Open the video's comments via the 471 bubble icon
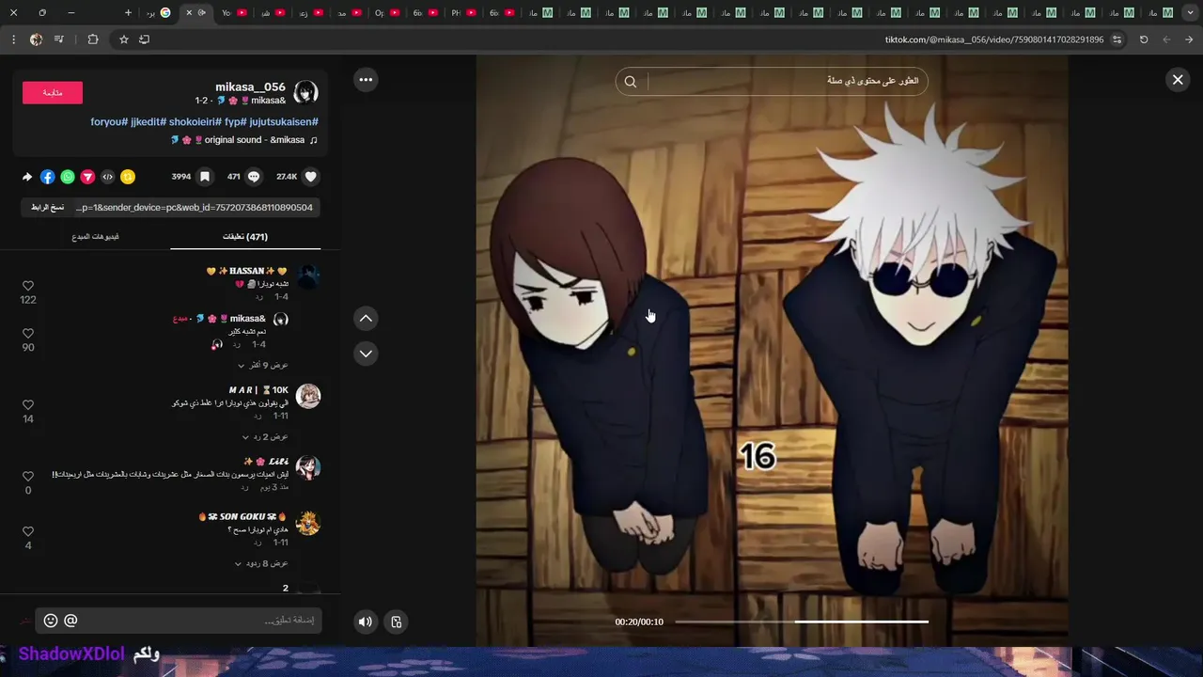This screenshot has height=677, width=1203. click(x=254, y=177)
